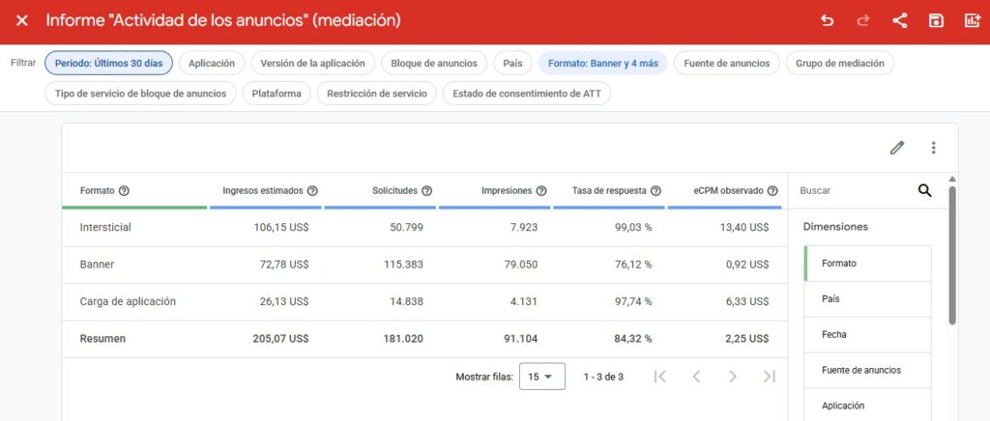
Task: Edit the table with the pencil icon
Action: click(897, 148)
